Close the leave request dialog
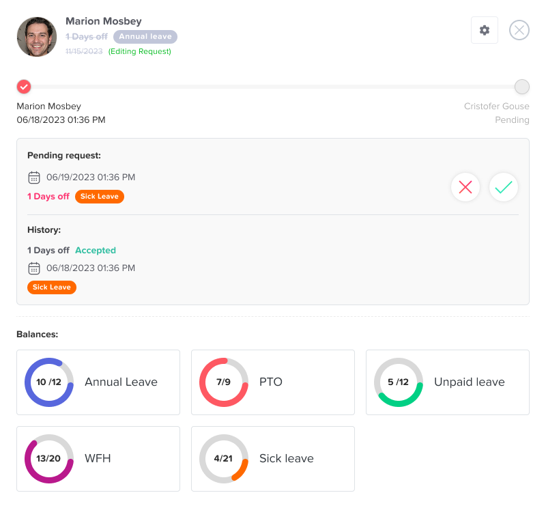This screenshot has height=508, width=546. tap(519, 30)
